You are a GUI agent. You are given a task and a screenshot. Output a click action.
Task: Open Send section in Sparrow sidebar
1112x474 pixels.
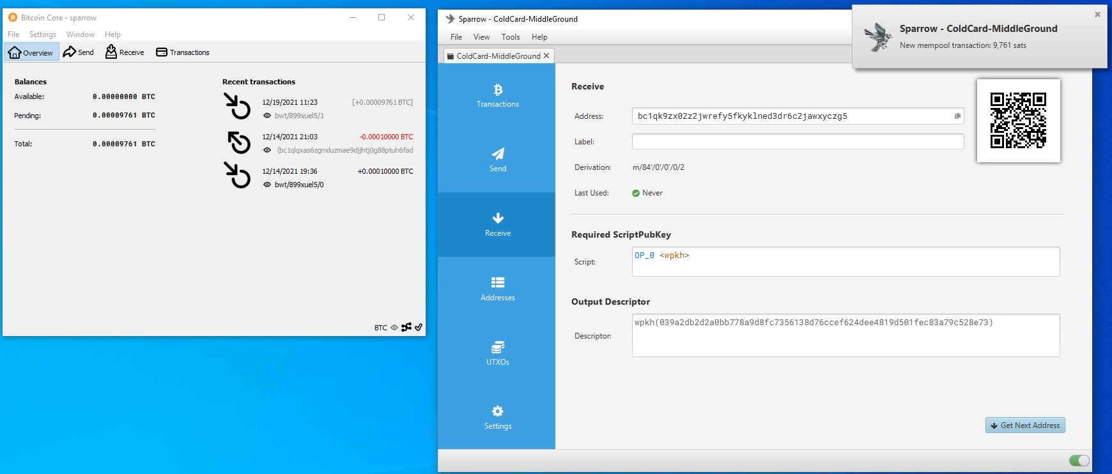coord(497,160)
